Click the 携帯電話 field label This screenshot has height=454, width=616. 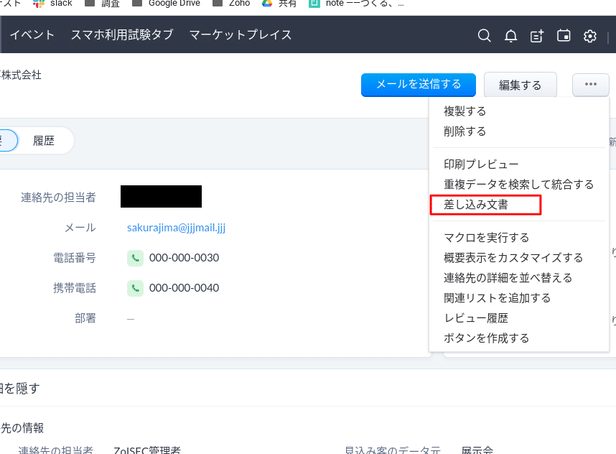[x=74, y=288]
